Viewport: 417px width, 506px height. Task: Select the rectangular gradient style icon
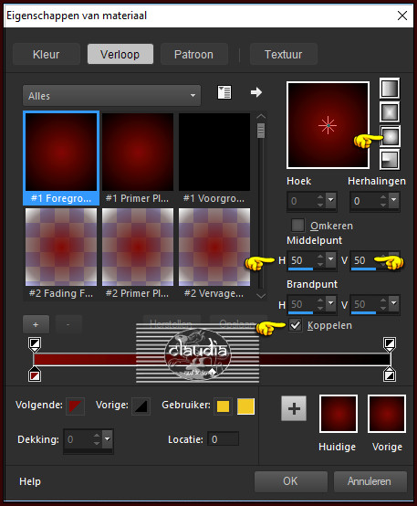pyautogui.click(x=390, y=112)
